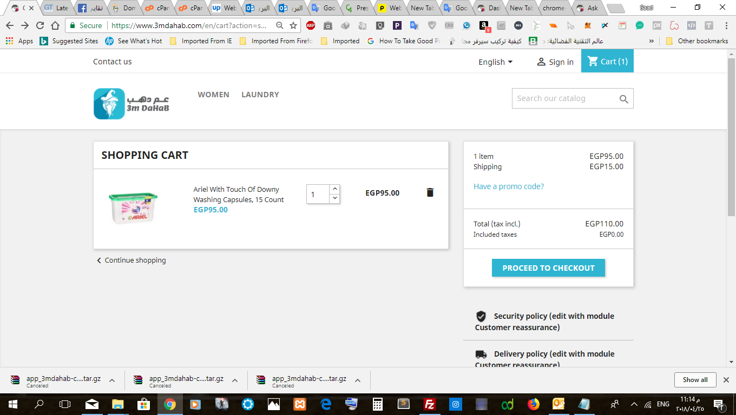Open Task View from the taskbar
The height and width of the screenshot is (415, 736).
coord(65,404)
